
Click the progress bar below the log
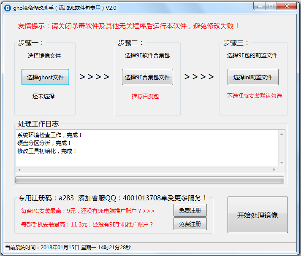tap(149, 180)
